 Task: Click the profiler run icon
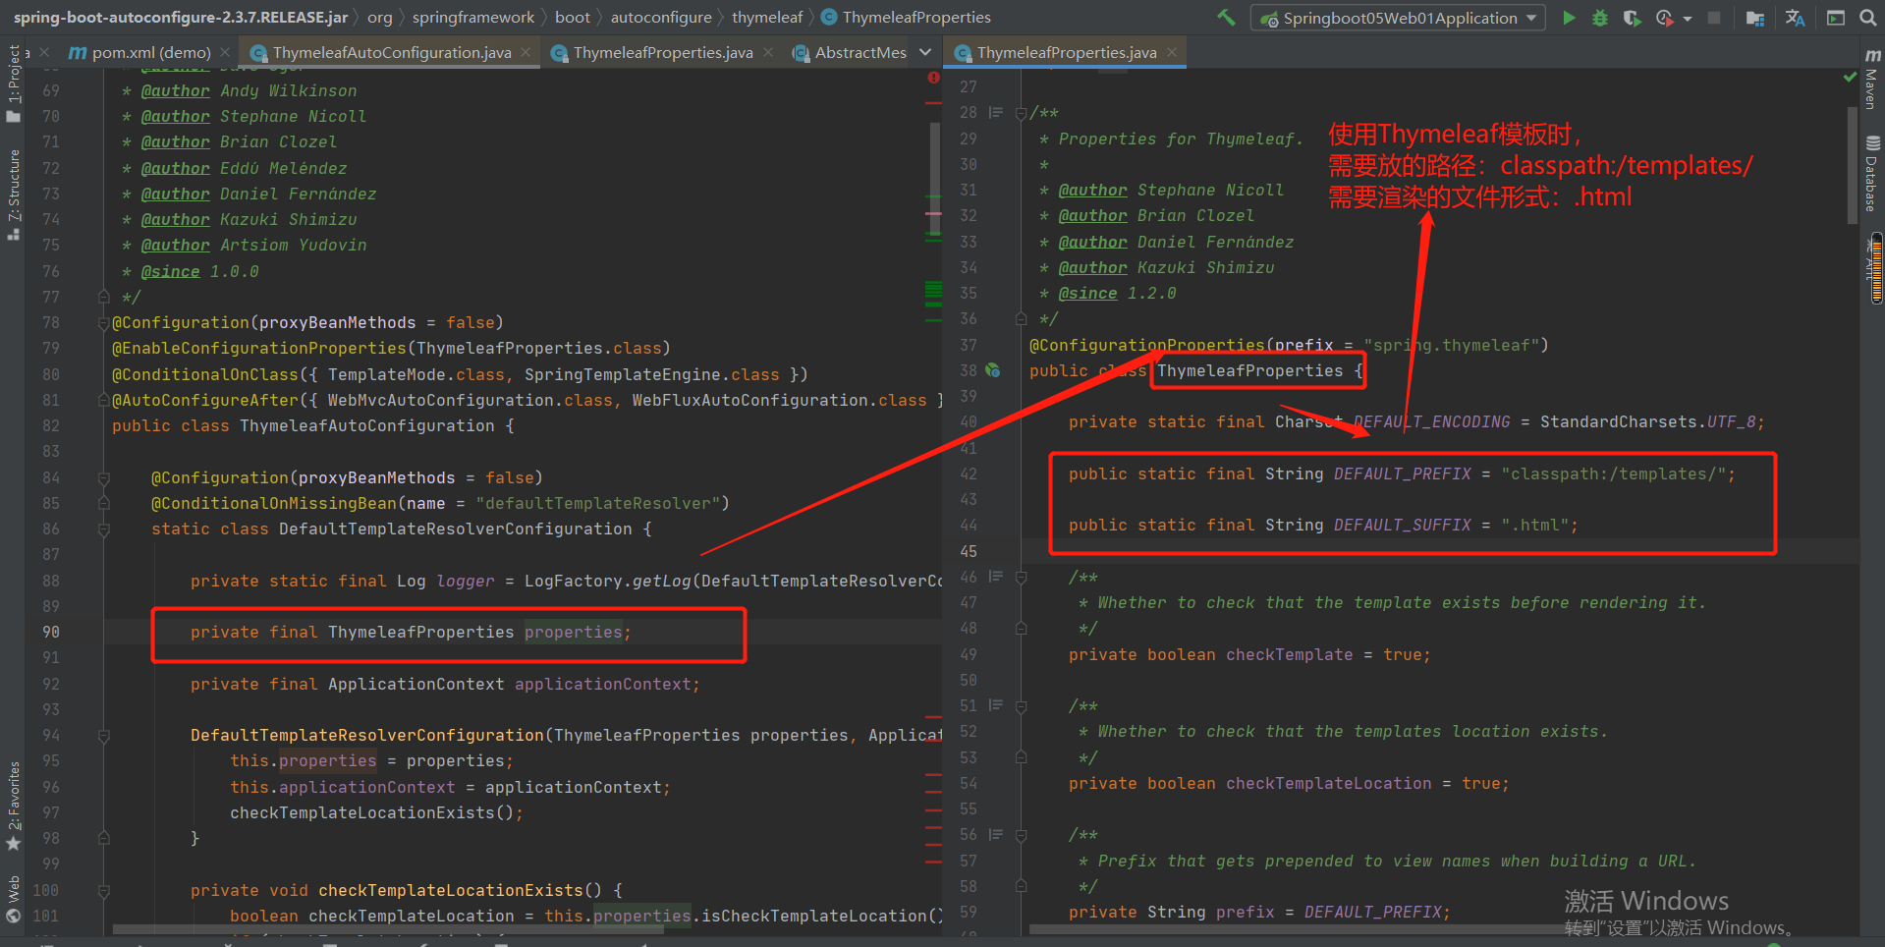(1664, 18)
